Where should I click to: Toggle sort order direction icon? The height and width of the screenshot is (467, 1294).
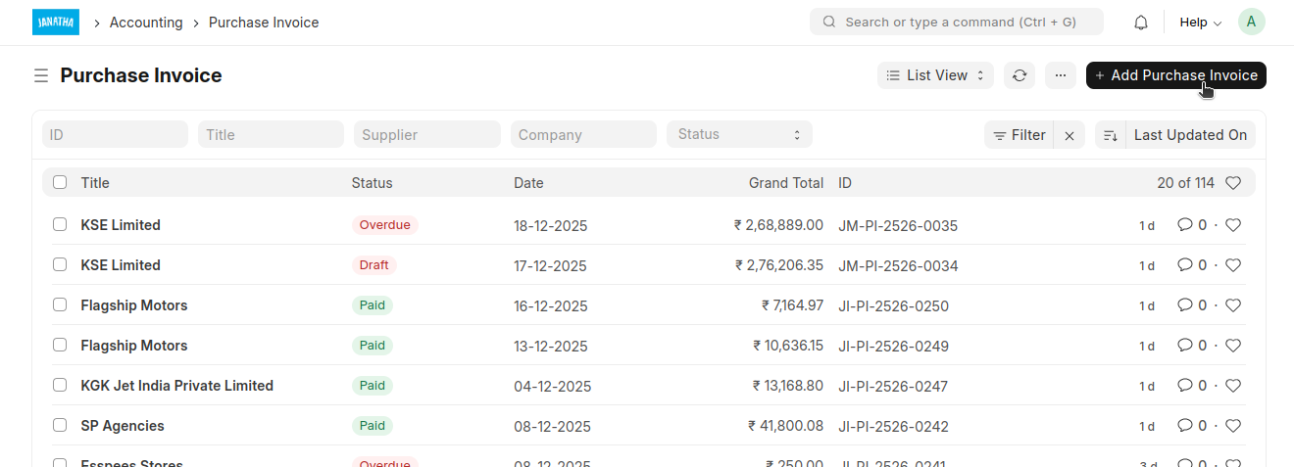[1111, 135]
